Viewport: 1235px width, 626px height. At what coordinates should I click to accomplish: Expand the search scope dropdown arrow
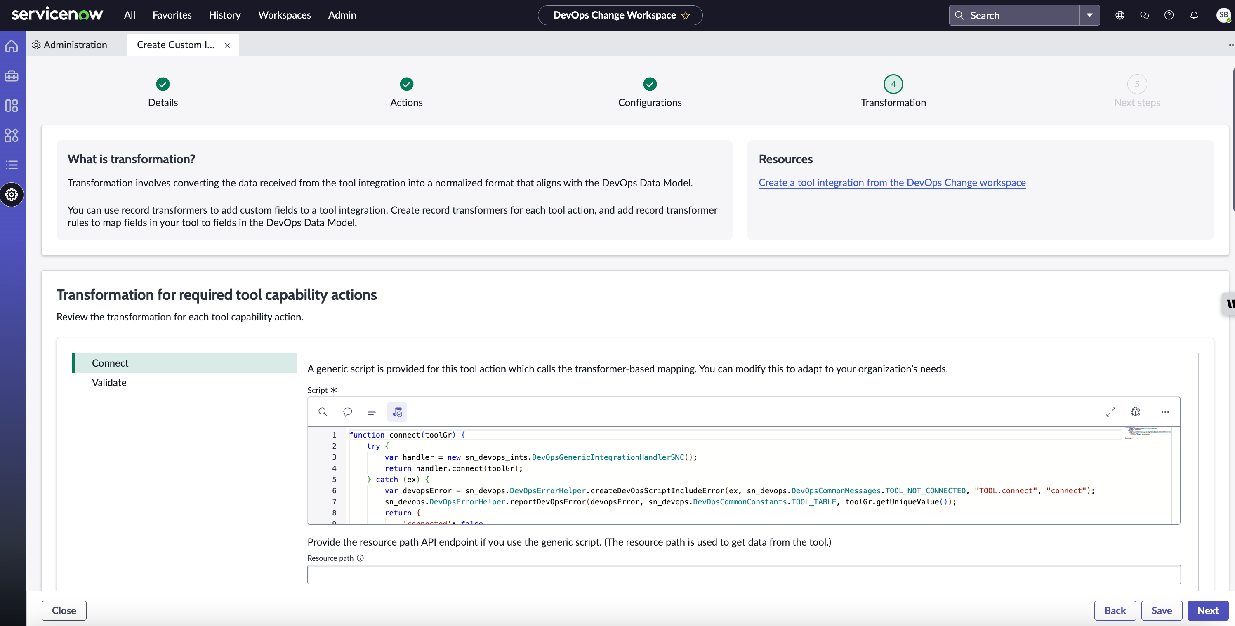[x=1090, y=15]
